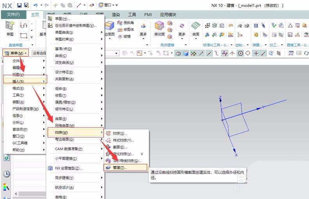Toggle the End Point snap button
The height and width of the screenshot is (199, 309).
201,53
